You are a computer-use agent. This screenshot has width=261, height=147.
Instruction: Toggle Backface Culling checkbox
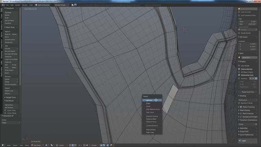(x=239, y=103)
